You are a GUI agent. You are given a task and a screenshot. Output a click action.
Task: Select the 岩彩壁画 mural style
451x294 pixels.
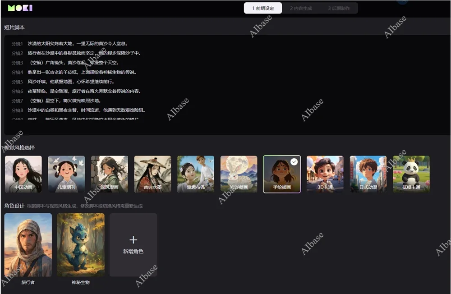point(239,174)
